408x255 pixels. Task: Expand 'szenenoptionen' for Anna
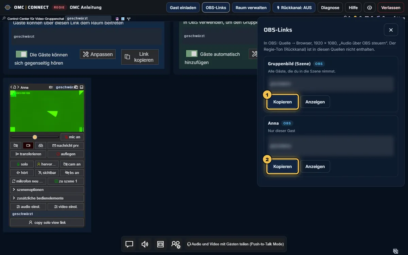click(x=47, y=190)
